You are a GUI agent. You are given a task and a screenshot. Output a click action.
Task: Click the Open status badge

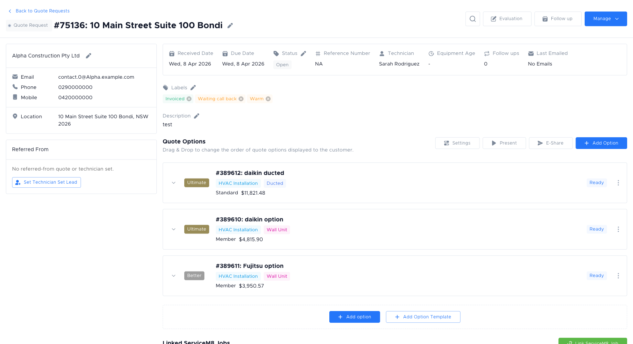click(282, 65)
